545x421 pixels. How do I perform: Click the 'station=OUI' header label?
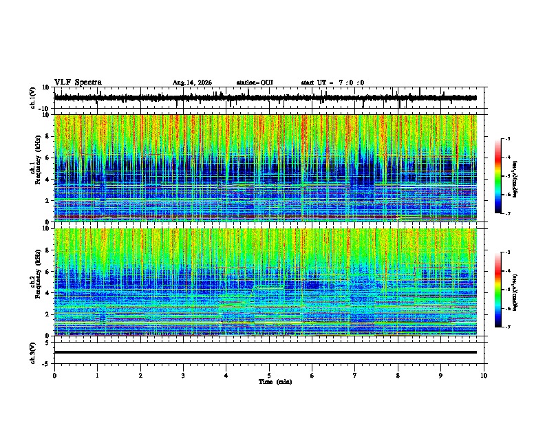[255, 83]
